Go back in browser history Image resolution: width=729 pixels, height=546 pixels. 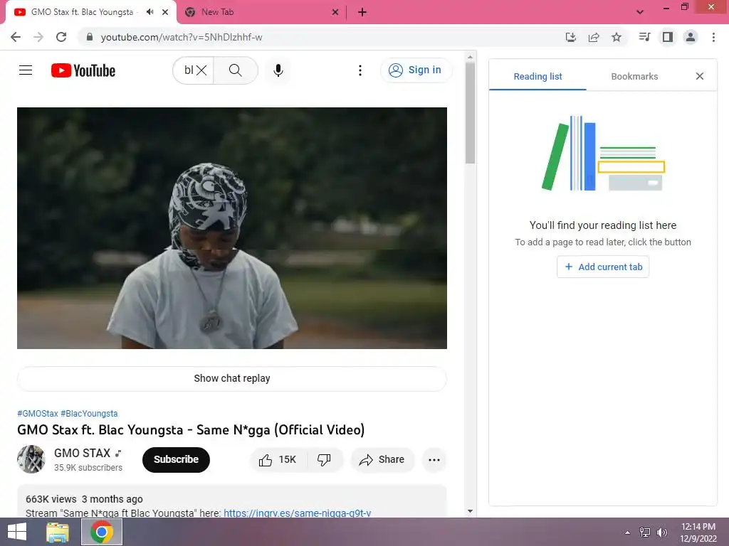16,37
